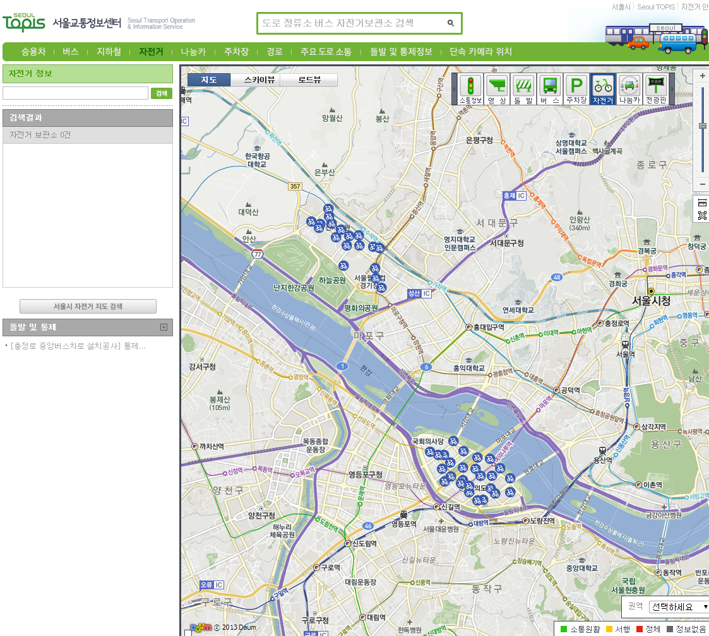709x636 pixels.
Task: Open the 나눔카 car sharing layer
Action: 629,88
